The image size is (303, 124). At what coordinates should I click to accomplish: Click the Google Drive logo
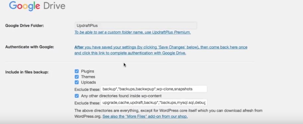coord(37,6)
